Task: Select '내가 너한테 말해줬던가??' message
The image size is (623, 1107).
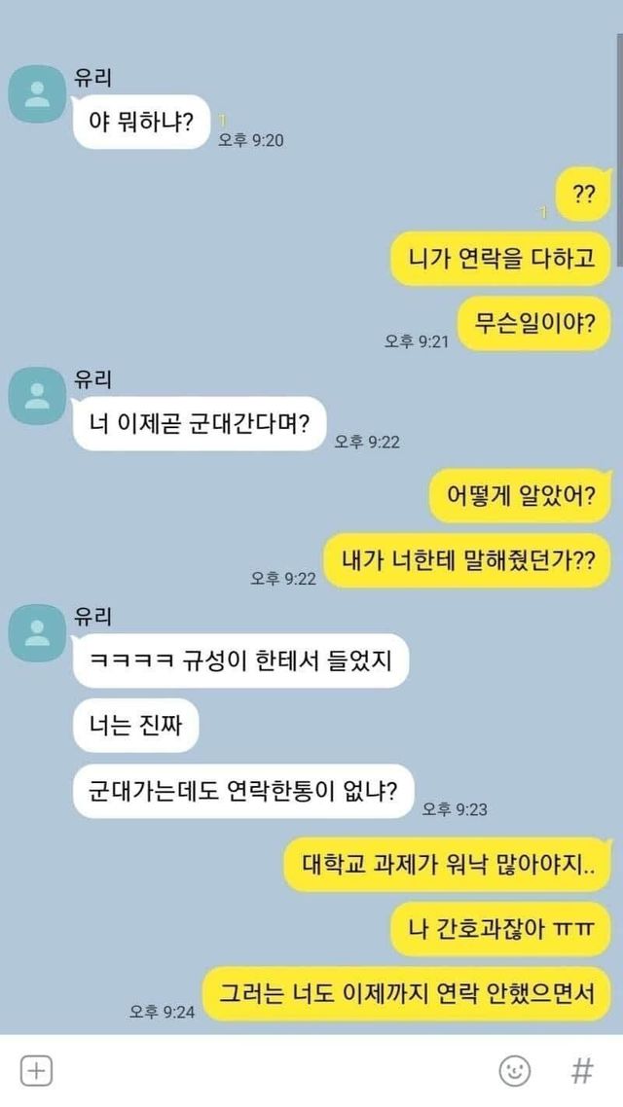Action: 467,560
